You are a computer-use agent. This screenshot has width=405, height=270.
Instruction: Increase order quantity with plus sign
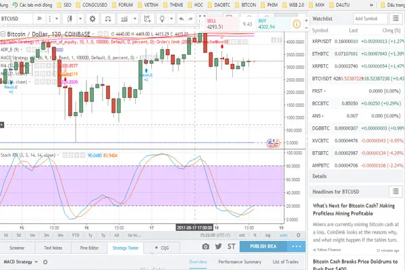point(306,20)
